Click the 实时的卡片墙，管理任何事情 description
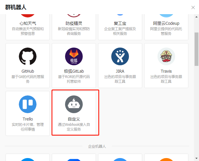Viewport: 199px width, 161px height. tap(28, 127)
